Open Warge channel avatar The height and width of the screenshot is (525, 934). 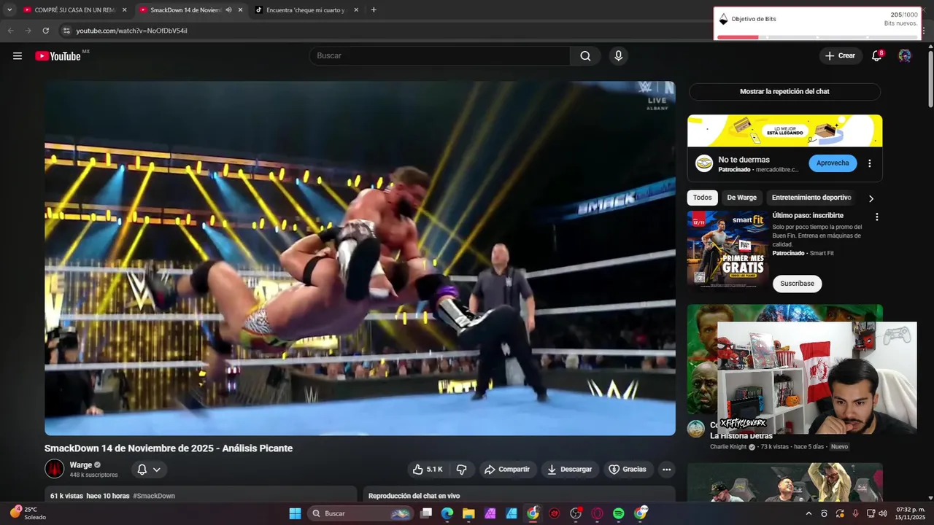[x=55, y=469]
